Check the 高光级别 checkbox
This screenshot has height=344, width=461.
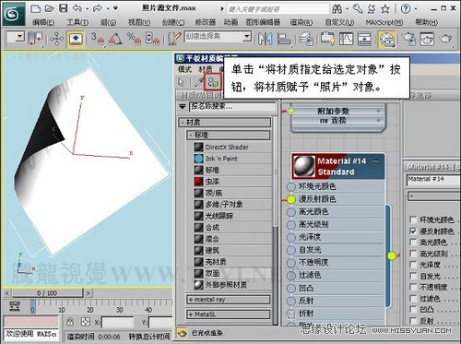pos(413,254)
